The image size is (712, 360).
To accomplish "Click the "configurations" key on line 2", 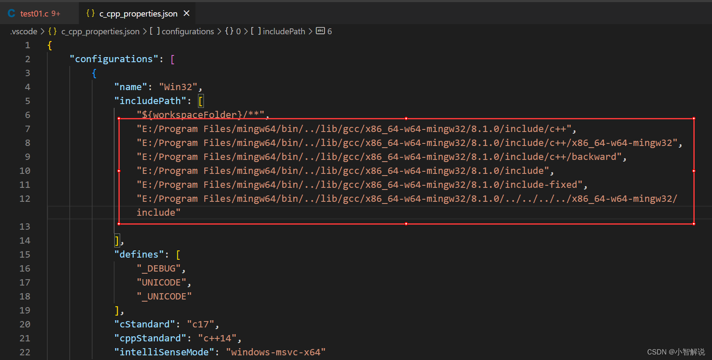I will [x=114, y=59].
